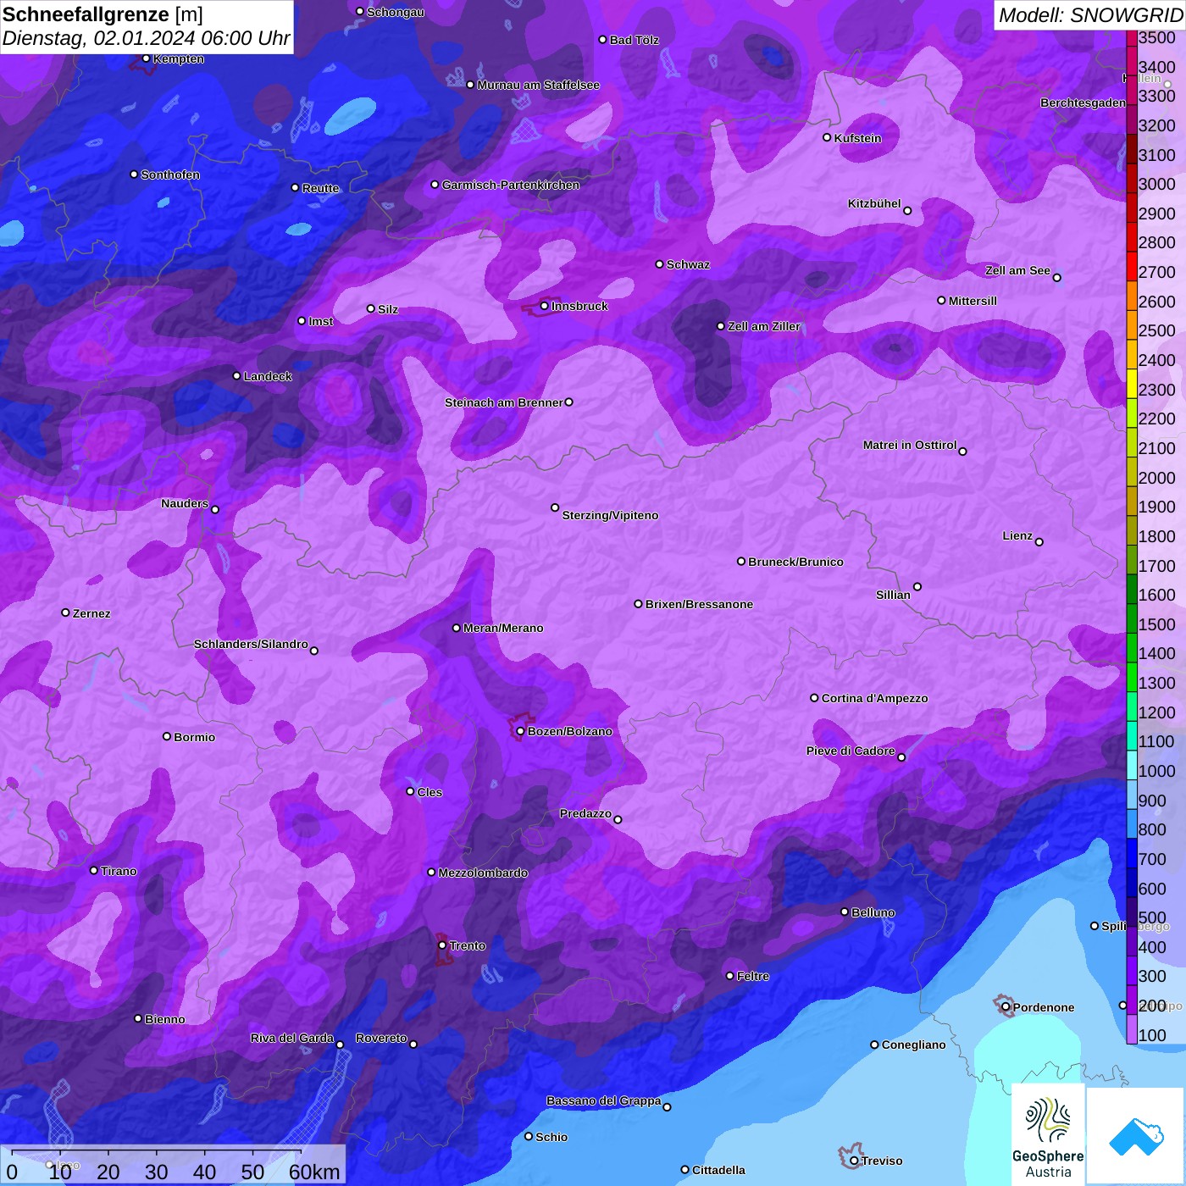Click the Kufstein location dot
The width and height of the screenshot is (1186, 1186).
tap(827, 137)
